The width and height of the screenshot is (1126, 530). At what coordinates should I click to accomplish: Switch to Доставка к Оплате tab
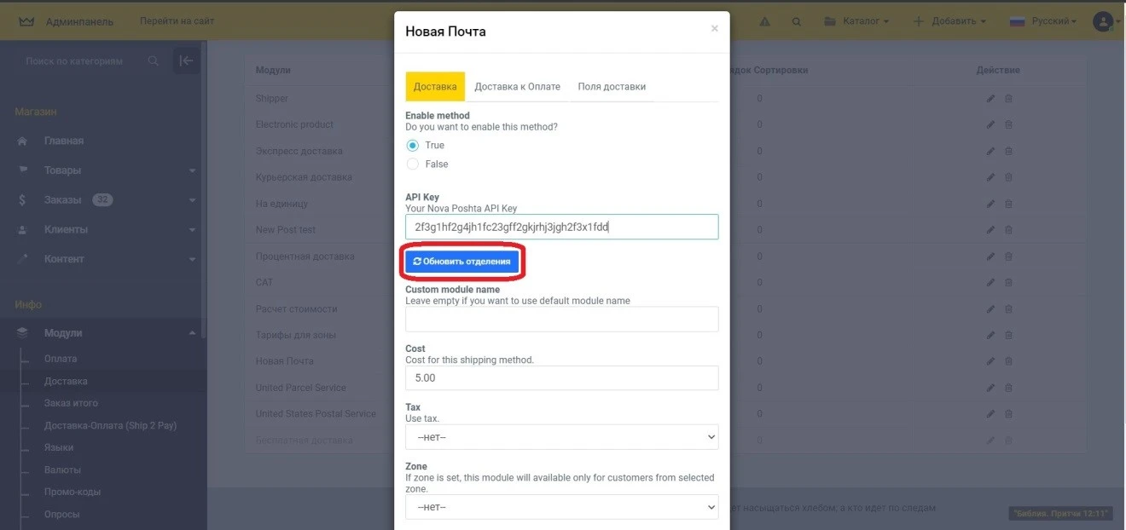coord(517,87)
